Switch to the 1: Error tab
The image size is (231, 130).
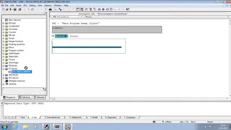(x=22, y=117)
